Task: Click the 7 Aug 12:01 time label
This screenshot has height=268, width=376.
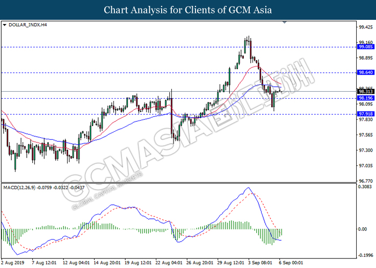Action: click(x=44, y=263)
